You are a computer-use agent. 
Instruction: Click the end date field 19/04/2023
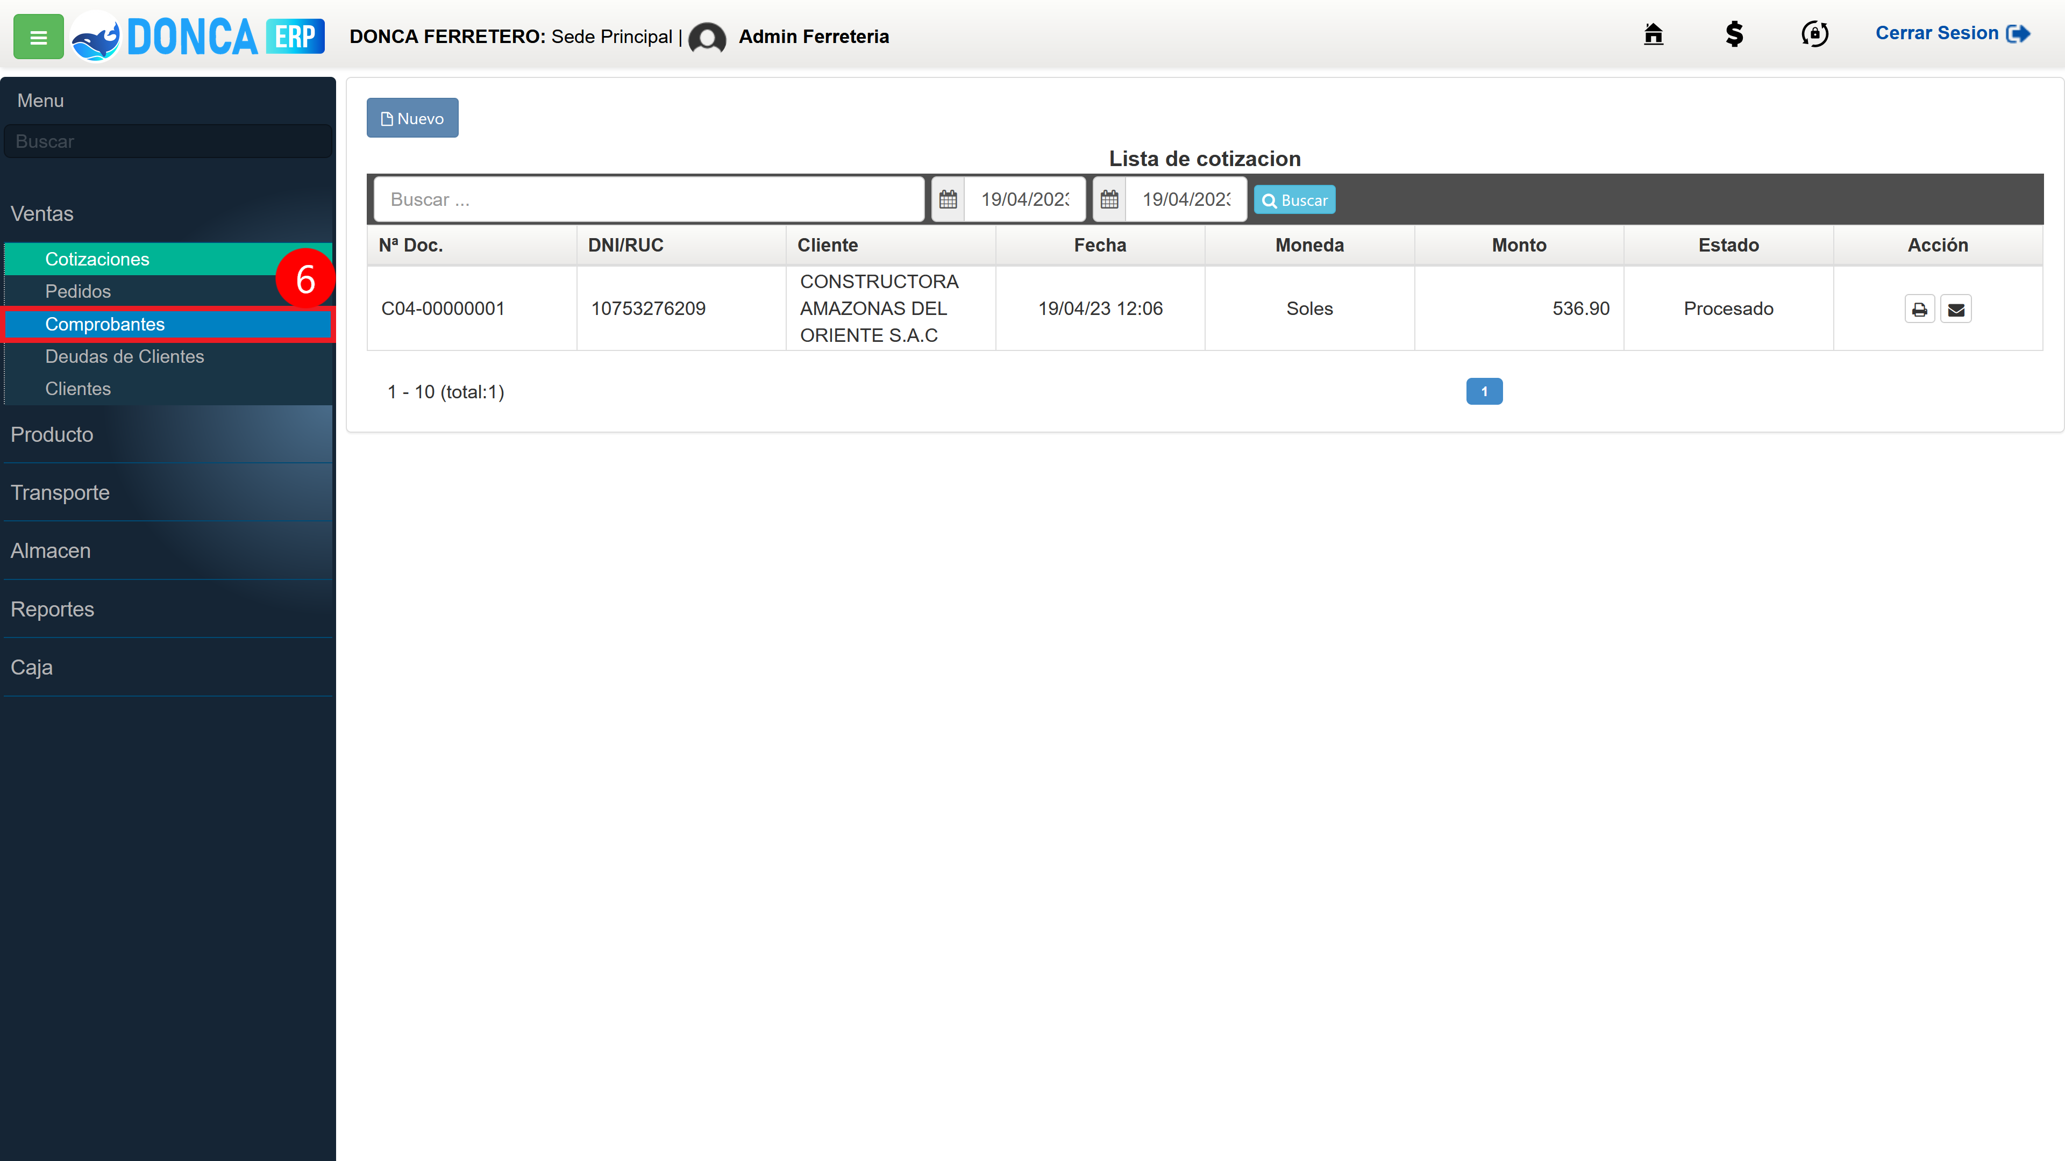tap(1186, 199)
